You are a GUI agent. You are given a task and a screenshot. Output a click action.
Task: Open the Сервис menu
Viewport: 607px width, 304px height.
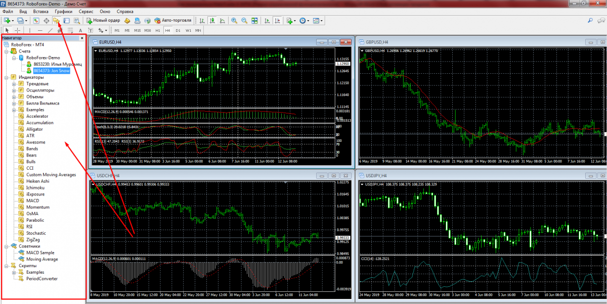(x=86, y=11)
